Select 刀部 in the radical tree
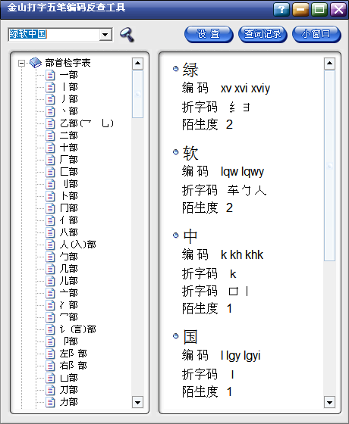Screen dimensions: 349x424 [69, 390]
